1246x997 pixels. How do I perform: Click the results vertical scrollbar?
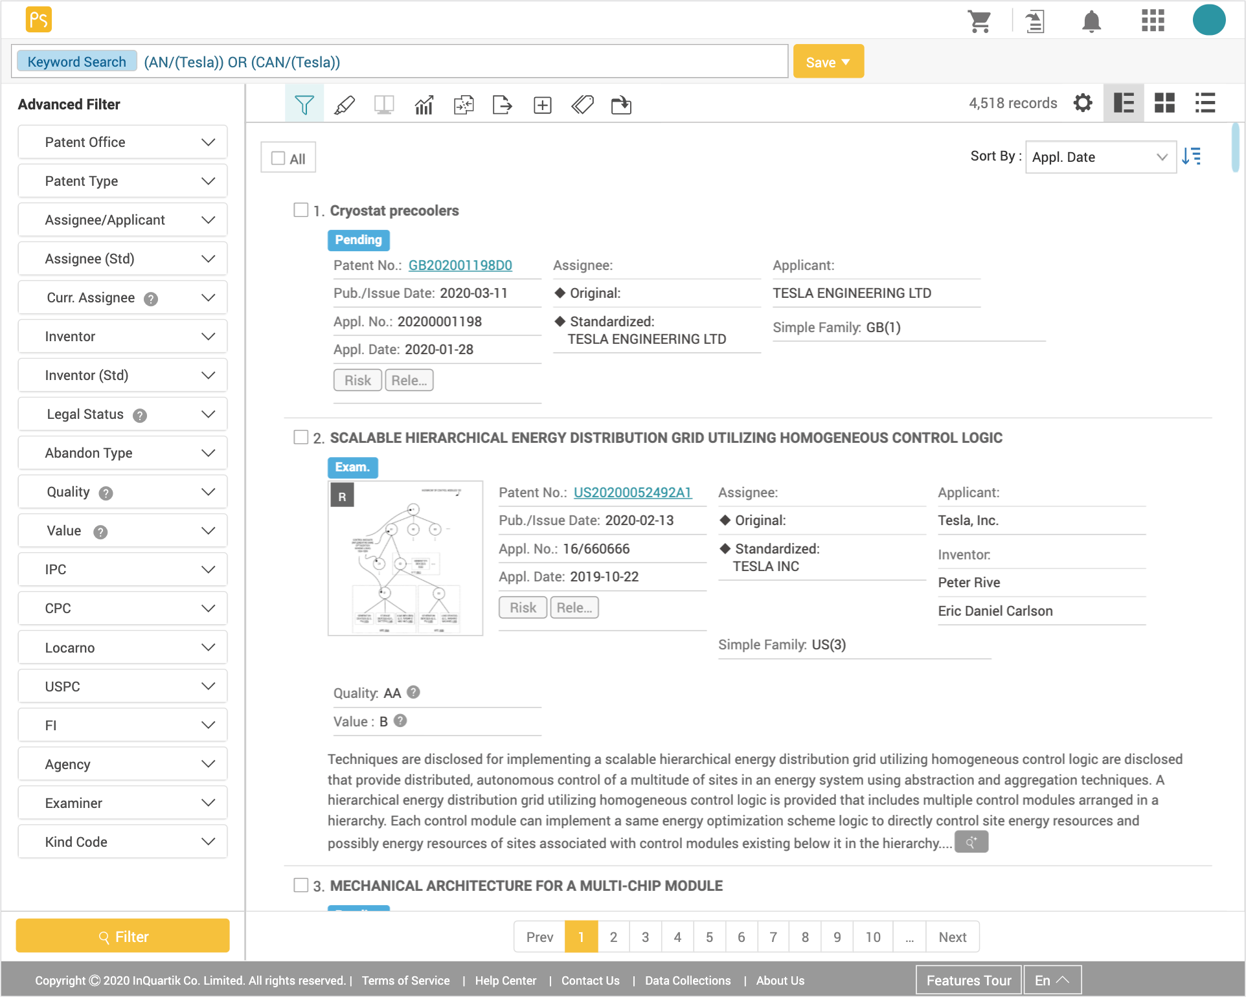point(1235,148)
